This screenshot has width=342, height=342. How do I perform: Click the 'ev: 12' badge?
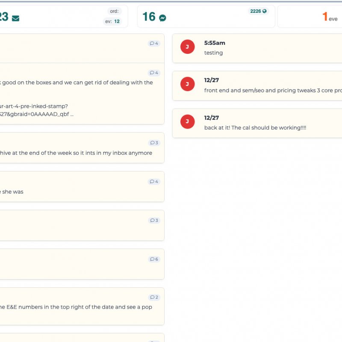[112, 21]
